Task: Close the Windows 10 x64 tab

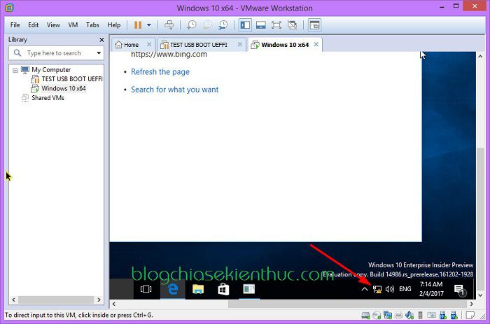Action: pos(316,44)
